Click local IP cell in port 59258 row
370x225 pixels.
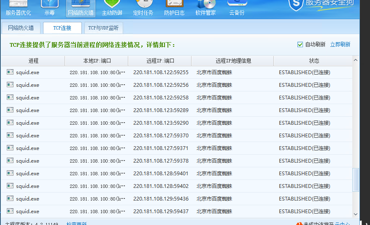coord(97,97)
